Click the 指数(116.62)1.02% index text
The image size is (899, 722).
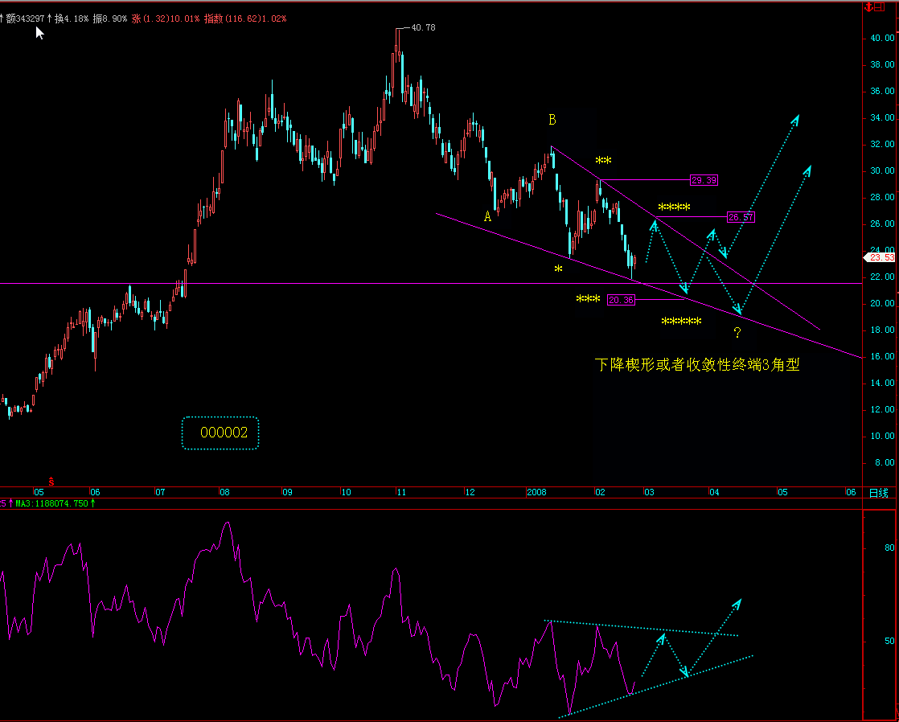pos(245,19)
